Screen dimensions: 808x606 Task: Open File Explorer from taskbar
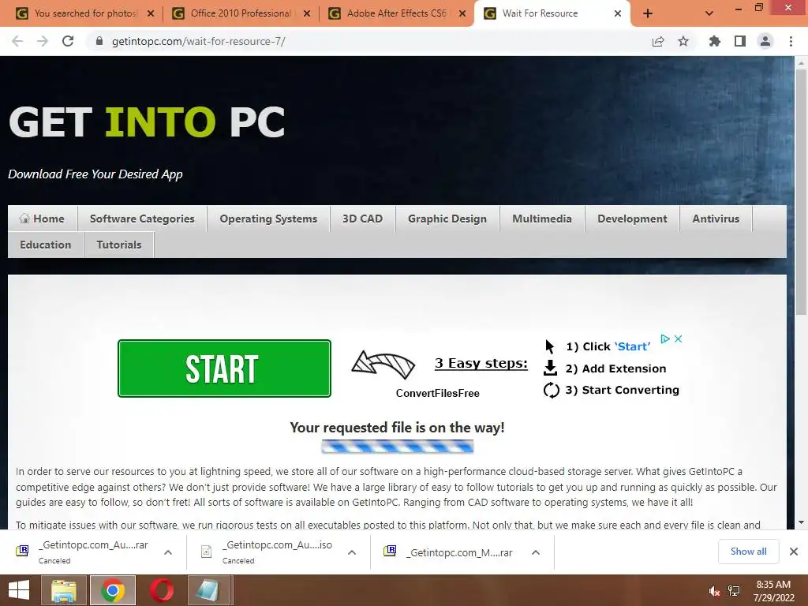coord(63,590)
